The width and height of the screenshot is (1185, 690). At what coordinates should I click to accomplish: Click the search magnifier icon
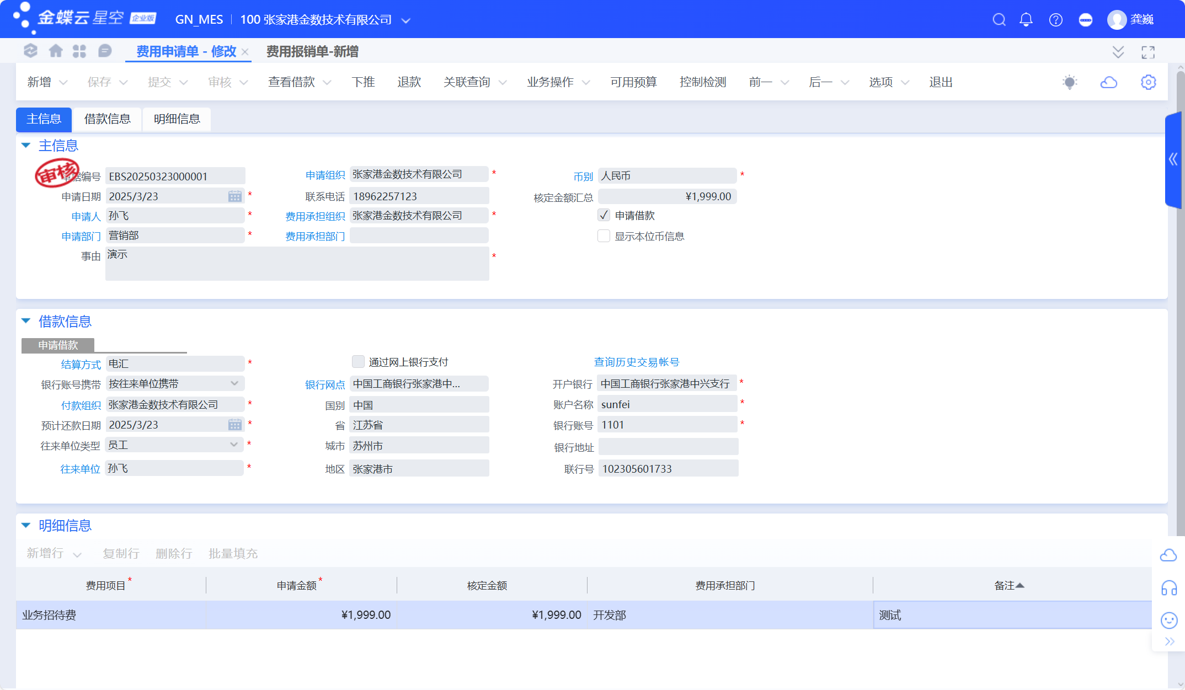(x=999, y=20)
